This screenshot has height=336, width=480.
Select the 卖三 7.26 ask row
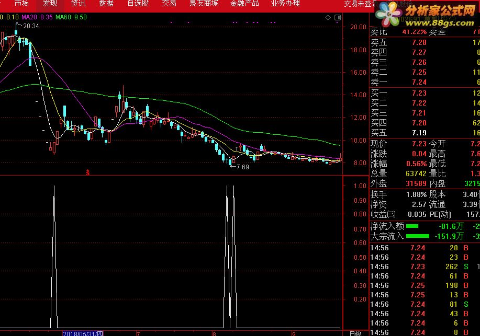[x=425, y=62]
